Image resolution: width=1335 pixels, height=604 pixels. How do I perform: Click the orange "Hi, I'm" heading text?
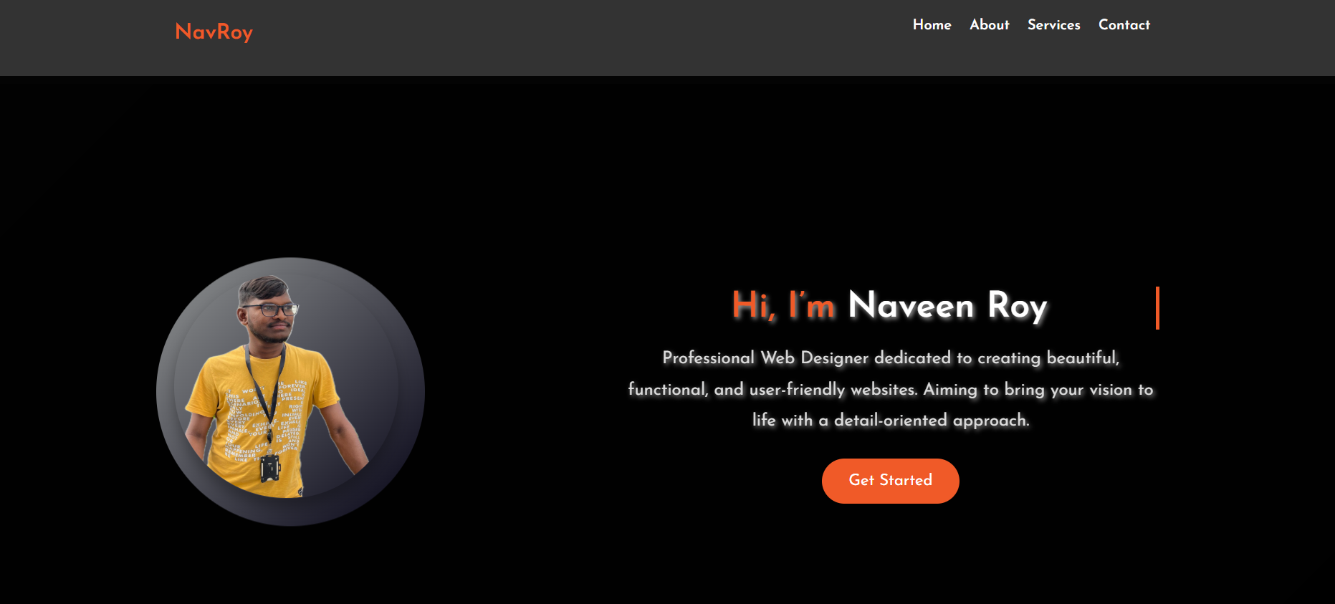point(783,306)
